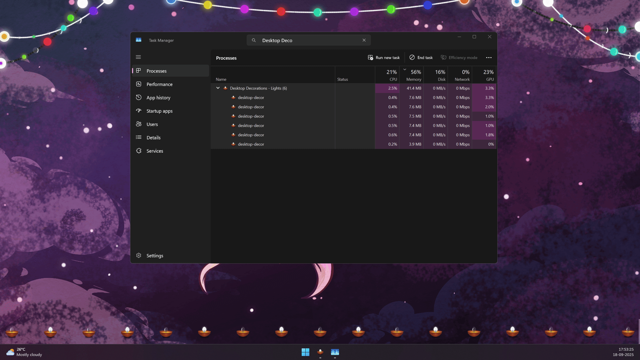This screenshot has width=640, height=360.
Task: Clear the search box text
Action: (x=364, y=40)
